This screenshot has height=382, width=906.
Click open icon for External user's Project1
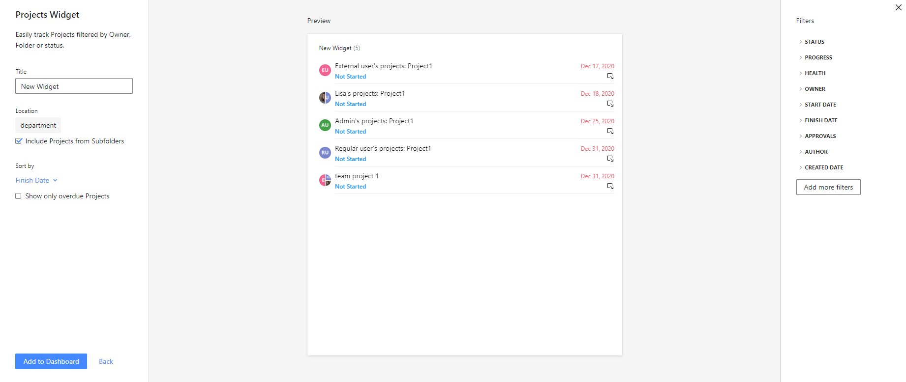point(610,76)
